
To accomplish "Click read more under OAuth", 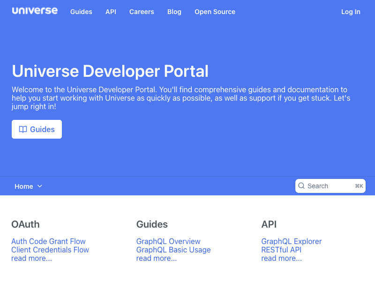I will click(31, 259).
